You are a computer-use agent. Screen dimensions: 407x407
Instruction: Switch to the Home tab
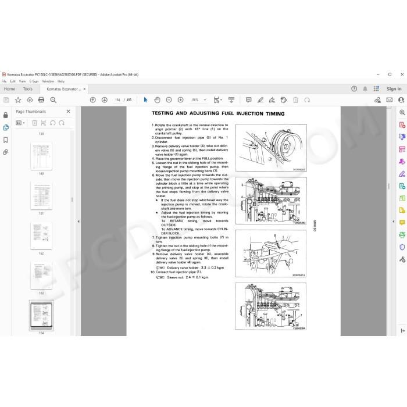coord(10,89)
